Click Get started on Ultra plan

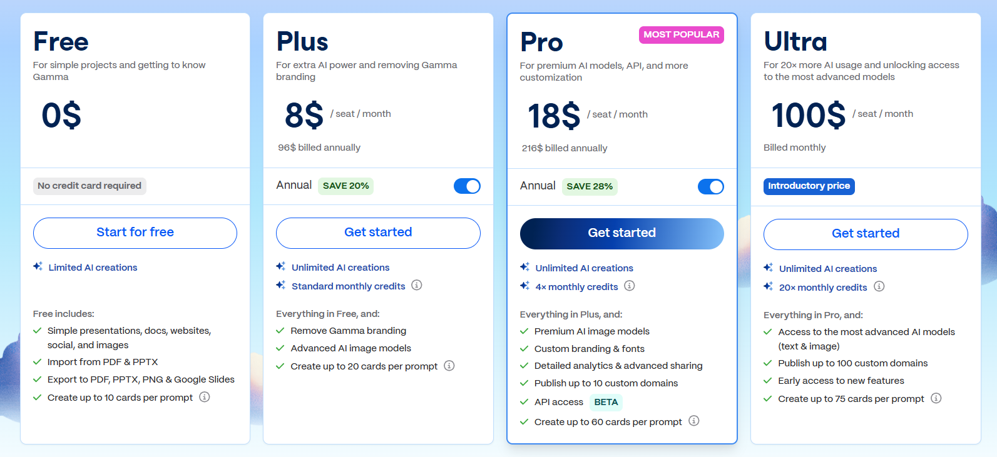click(x=866, y=234)
